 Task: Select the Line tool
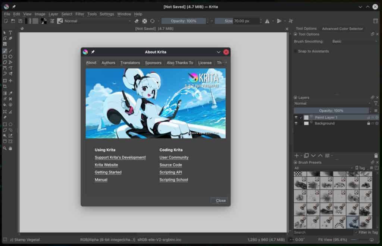point(10,51)
